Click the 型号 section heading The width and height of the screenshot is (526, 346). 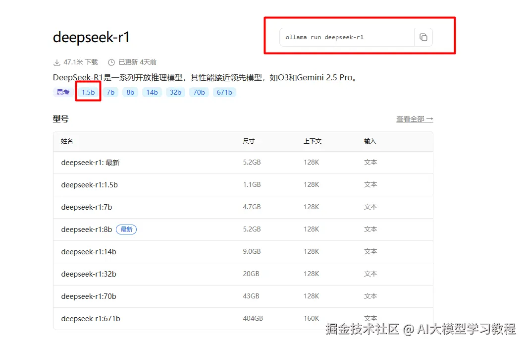pos(61,119)
